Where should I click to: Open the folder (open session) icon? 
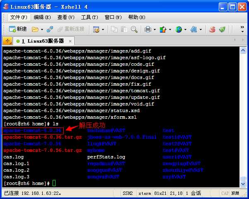click(x=35, y=29)
